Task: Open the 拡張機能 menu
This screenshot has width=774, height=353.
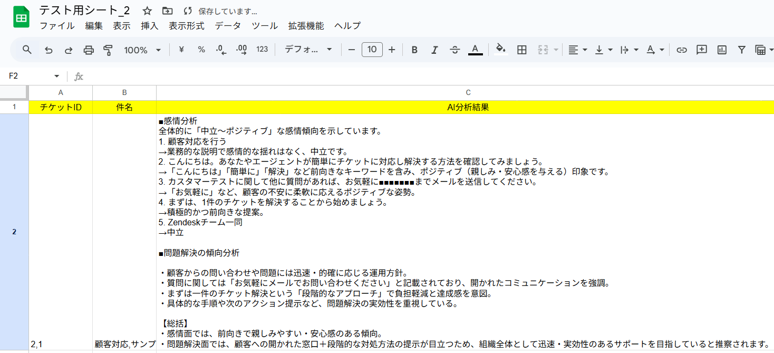Action: coord(306,26)
